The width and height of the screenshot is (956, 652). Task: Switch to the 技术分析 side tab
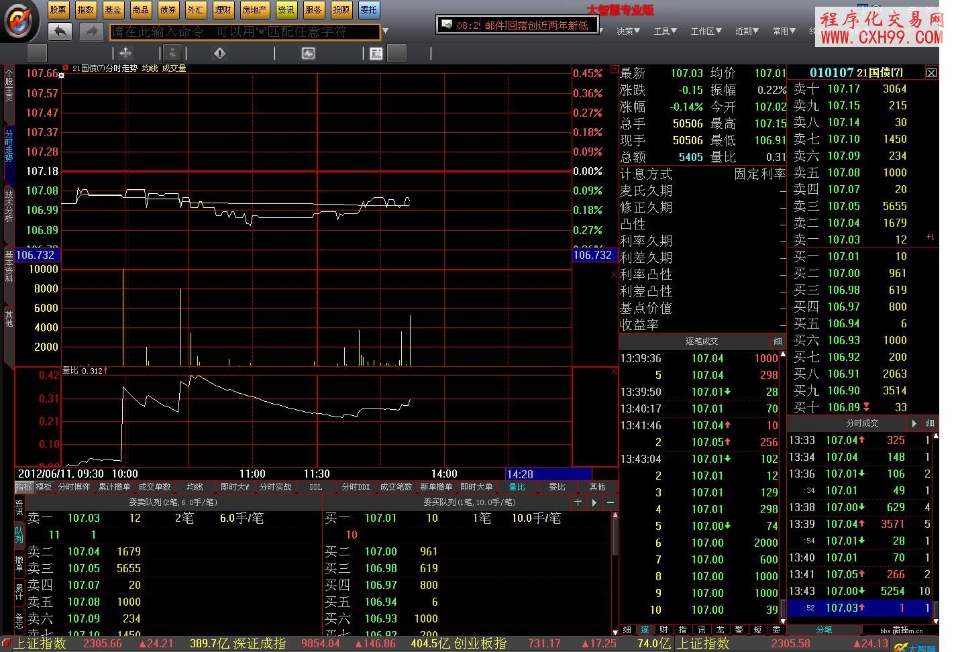[x=9, y=205]
